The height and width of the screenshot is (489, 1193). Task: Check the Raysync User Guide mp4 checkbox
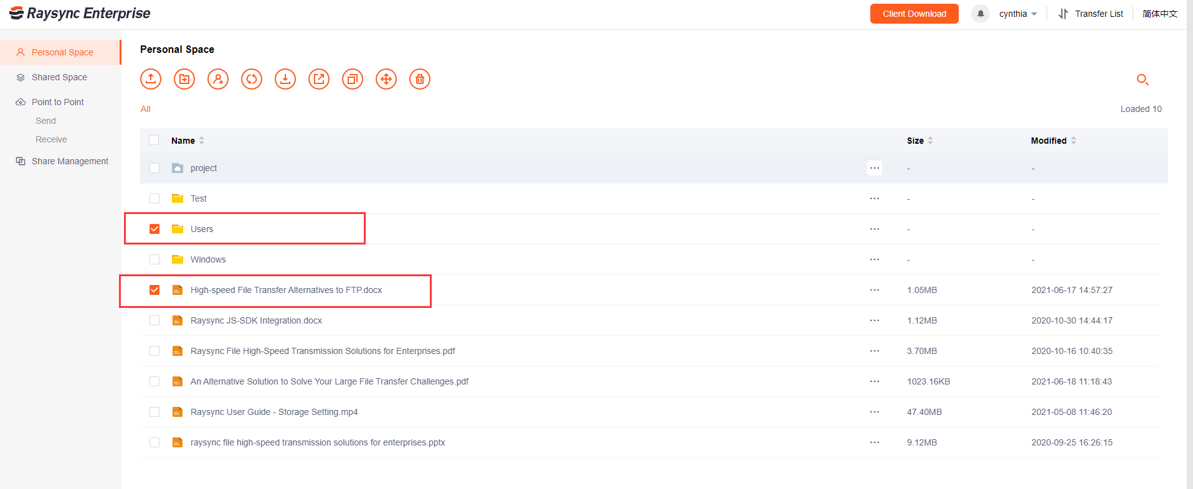[x=154, y=412]
